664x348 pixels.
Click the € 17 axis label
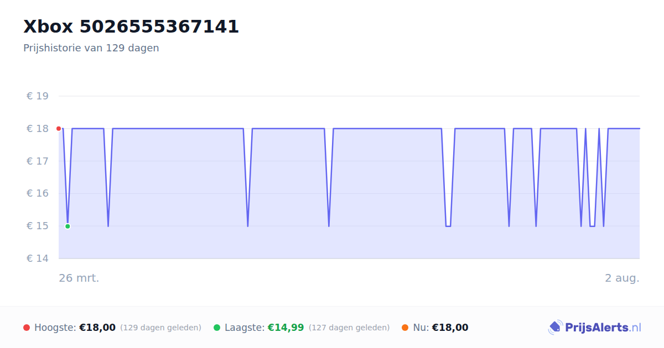[38, 161]
